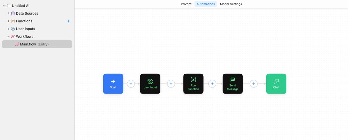The image size is (348, 140).
Task: Insert step between Start and User Input
Action: coord(131,84)
